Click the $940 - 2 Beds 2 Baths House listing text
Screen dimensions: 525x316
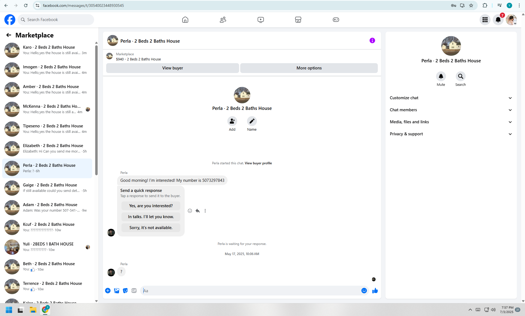point(138,59)
